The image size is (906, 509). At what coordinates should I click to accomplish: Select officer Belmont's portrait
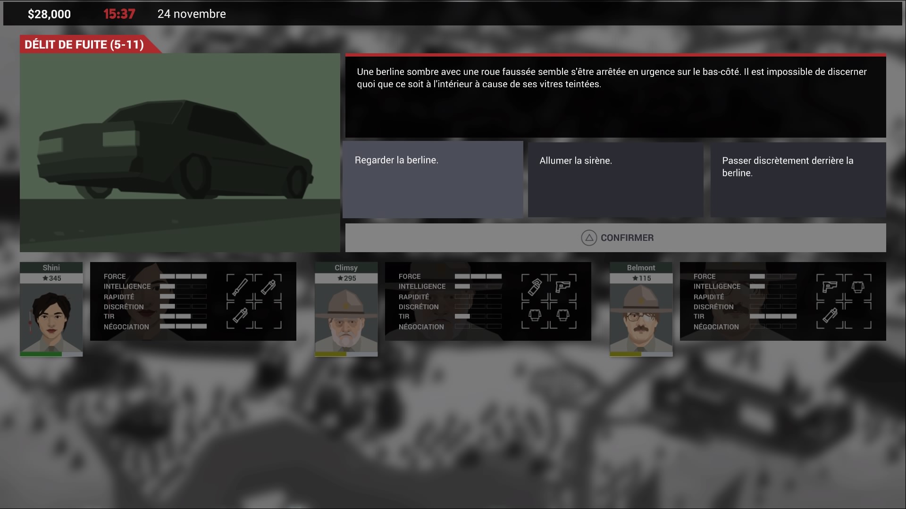pos(641,317)
